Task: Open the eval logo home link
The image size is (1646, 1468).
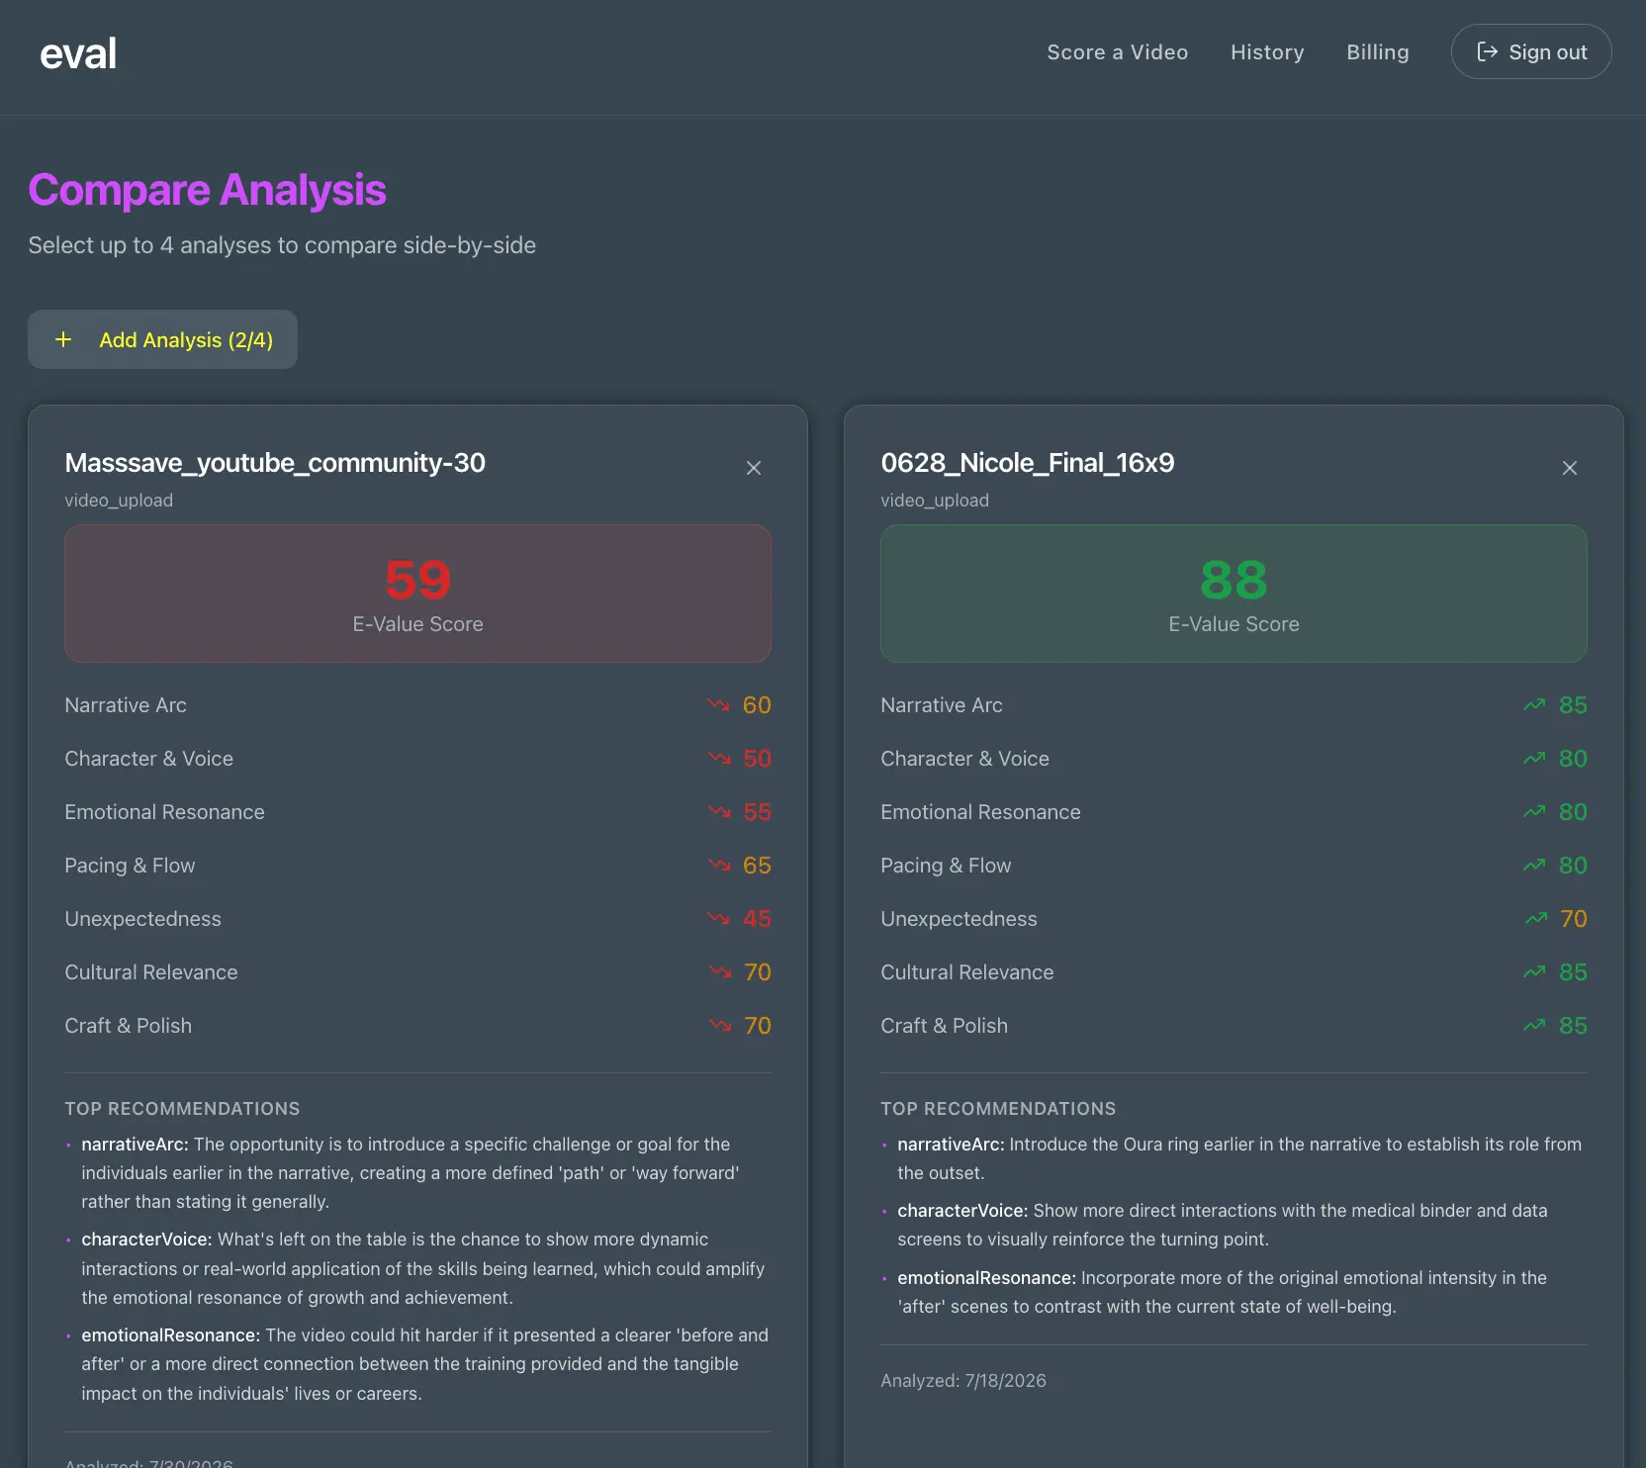Action: tap(78, 53)
